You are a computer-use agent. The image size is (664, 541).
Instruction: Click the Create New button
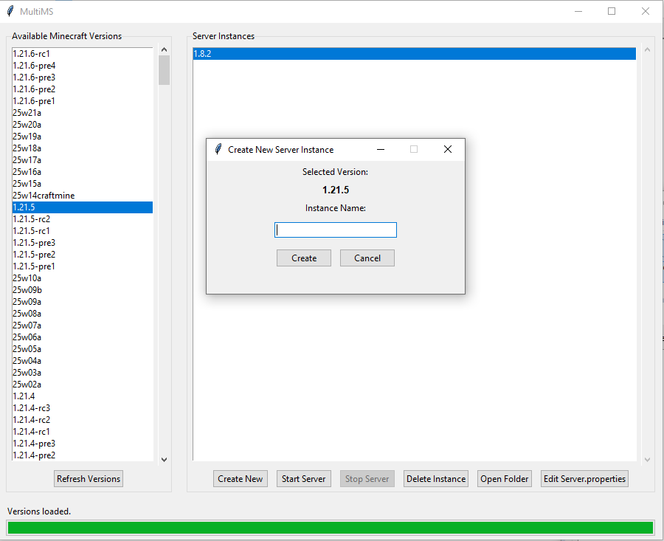pos(240,479)
